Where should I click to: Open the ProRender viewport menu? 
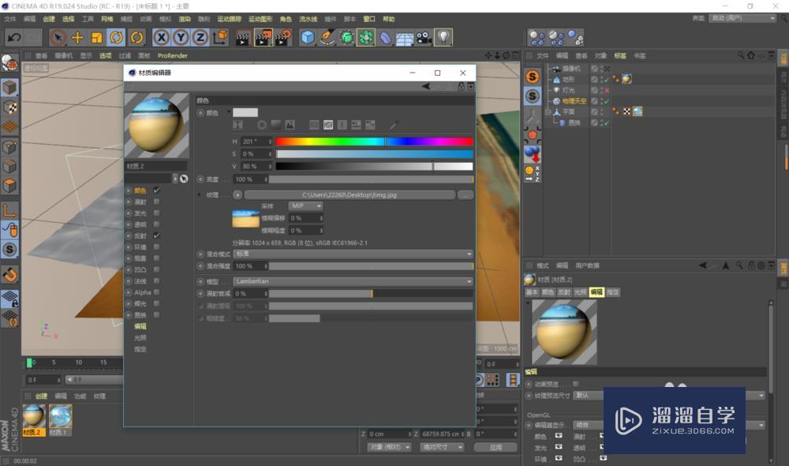click(x=173, y=55)
